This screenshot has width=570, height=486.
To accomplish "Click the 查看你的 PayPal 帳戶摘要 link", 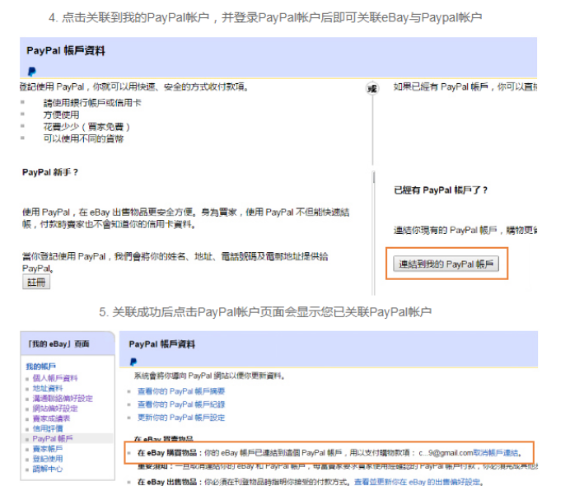I will pyautogui.click(x=181, y=390).
